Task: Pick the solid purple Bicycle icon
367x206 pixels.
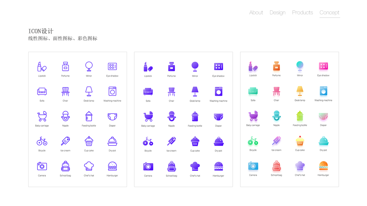Action: pyautogui.click(x=148, y=141)
